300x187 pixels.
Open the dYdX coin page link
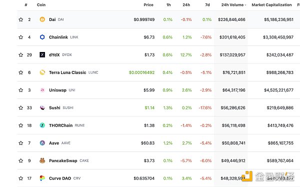point(54,54)
